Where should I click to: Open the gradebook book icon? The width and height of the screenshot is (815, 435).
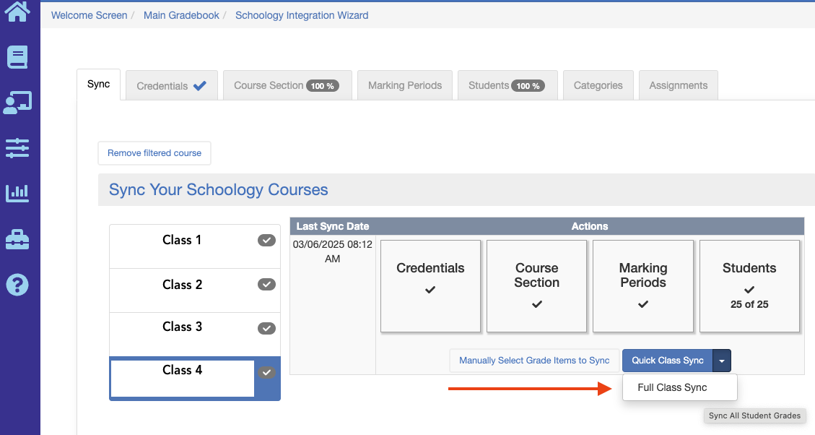[17, 57]
